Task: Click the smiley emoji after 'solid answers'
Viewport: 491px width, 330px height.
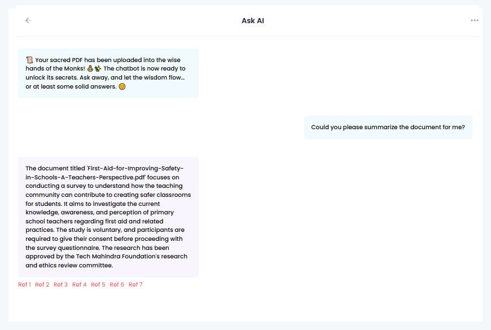Action: pyautogui.click(x=122, y=86)
